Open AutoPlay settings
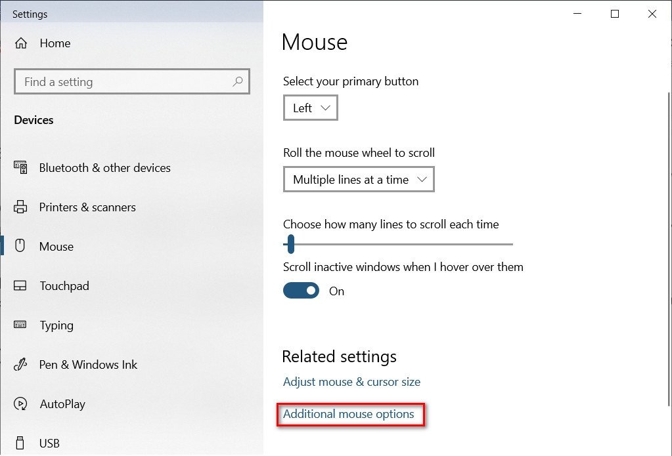Image resolution: width=672 pixels, height=456 pixels. [62, 404]
